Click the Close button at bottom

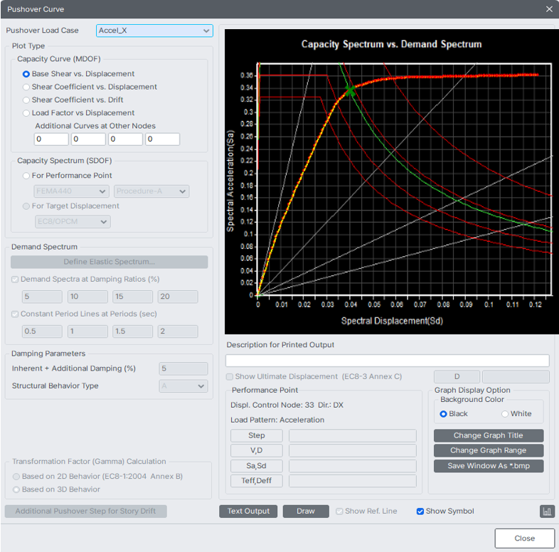524,538
